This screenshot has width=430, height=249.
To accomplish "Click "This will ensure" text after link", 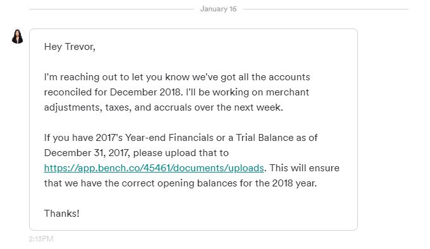I will (304, 168).
